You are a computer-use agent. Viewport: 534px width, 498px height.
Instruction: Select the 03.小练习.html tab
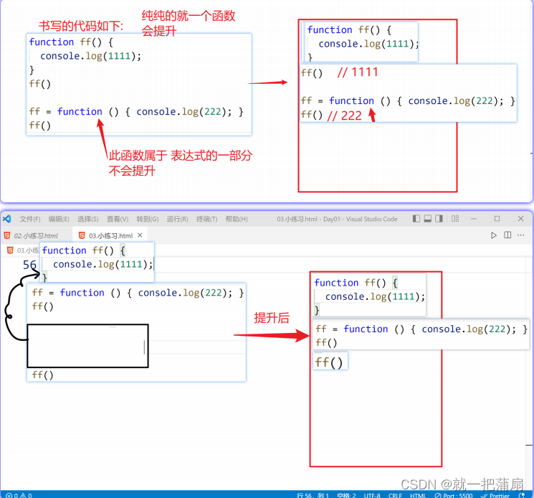(110, 235)
